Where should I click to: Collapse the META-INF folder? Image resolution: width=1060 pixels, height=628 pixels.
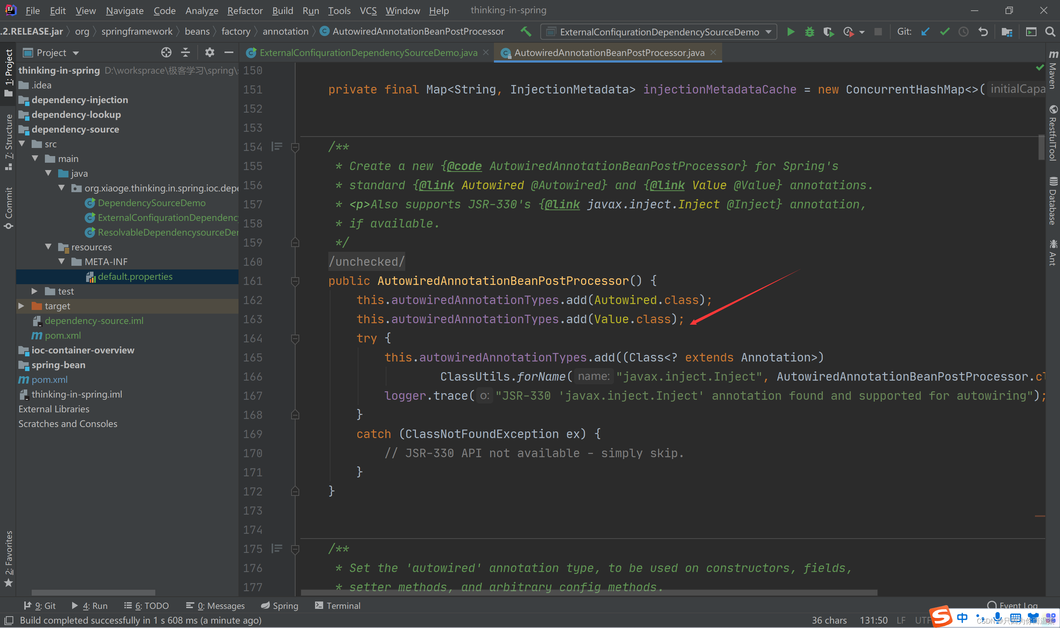(62, 261)
